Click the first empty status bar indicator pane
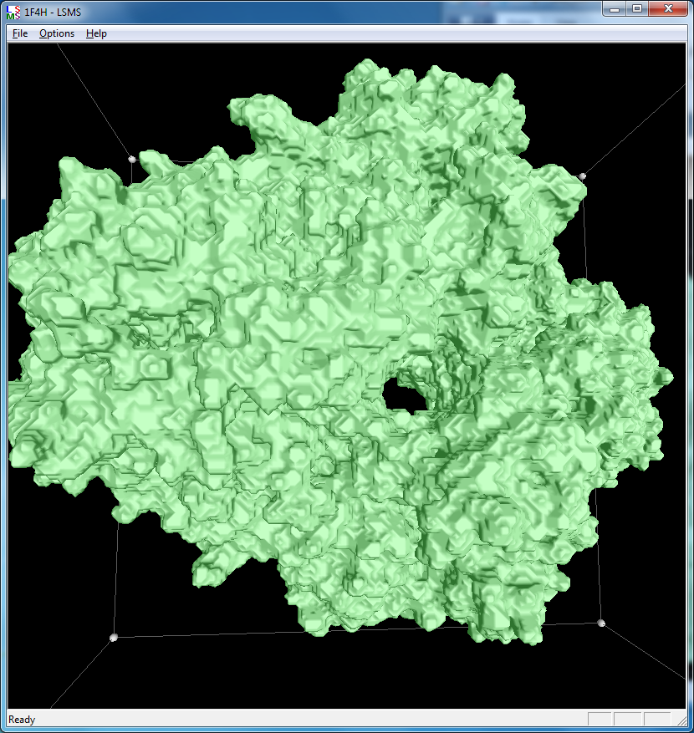Viewport: 694px width, 733px height. (600, 720)
